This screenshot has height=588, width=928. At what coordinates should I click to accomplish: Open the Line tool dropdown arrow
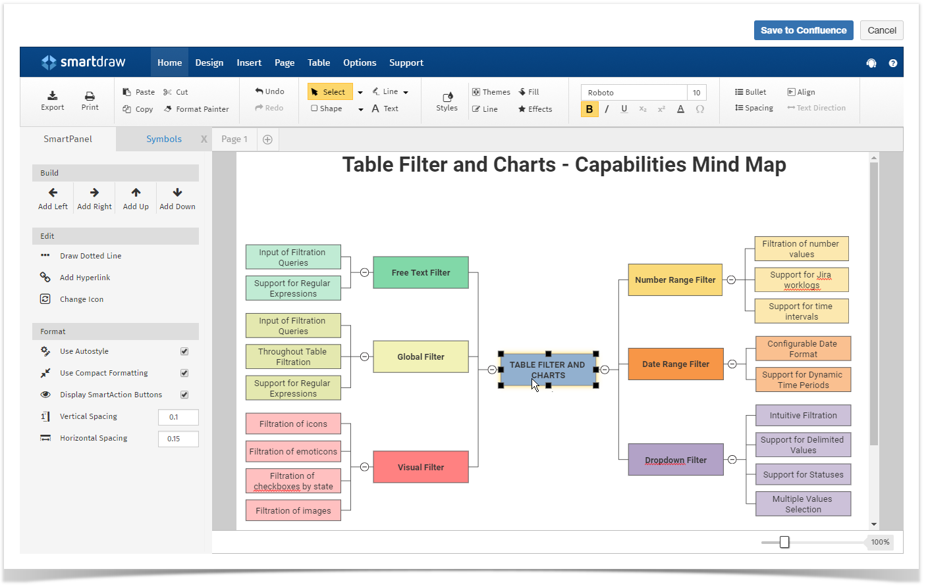(406, 92)
